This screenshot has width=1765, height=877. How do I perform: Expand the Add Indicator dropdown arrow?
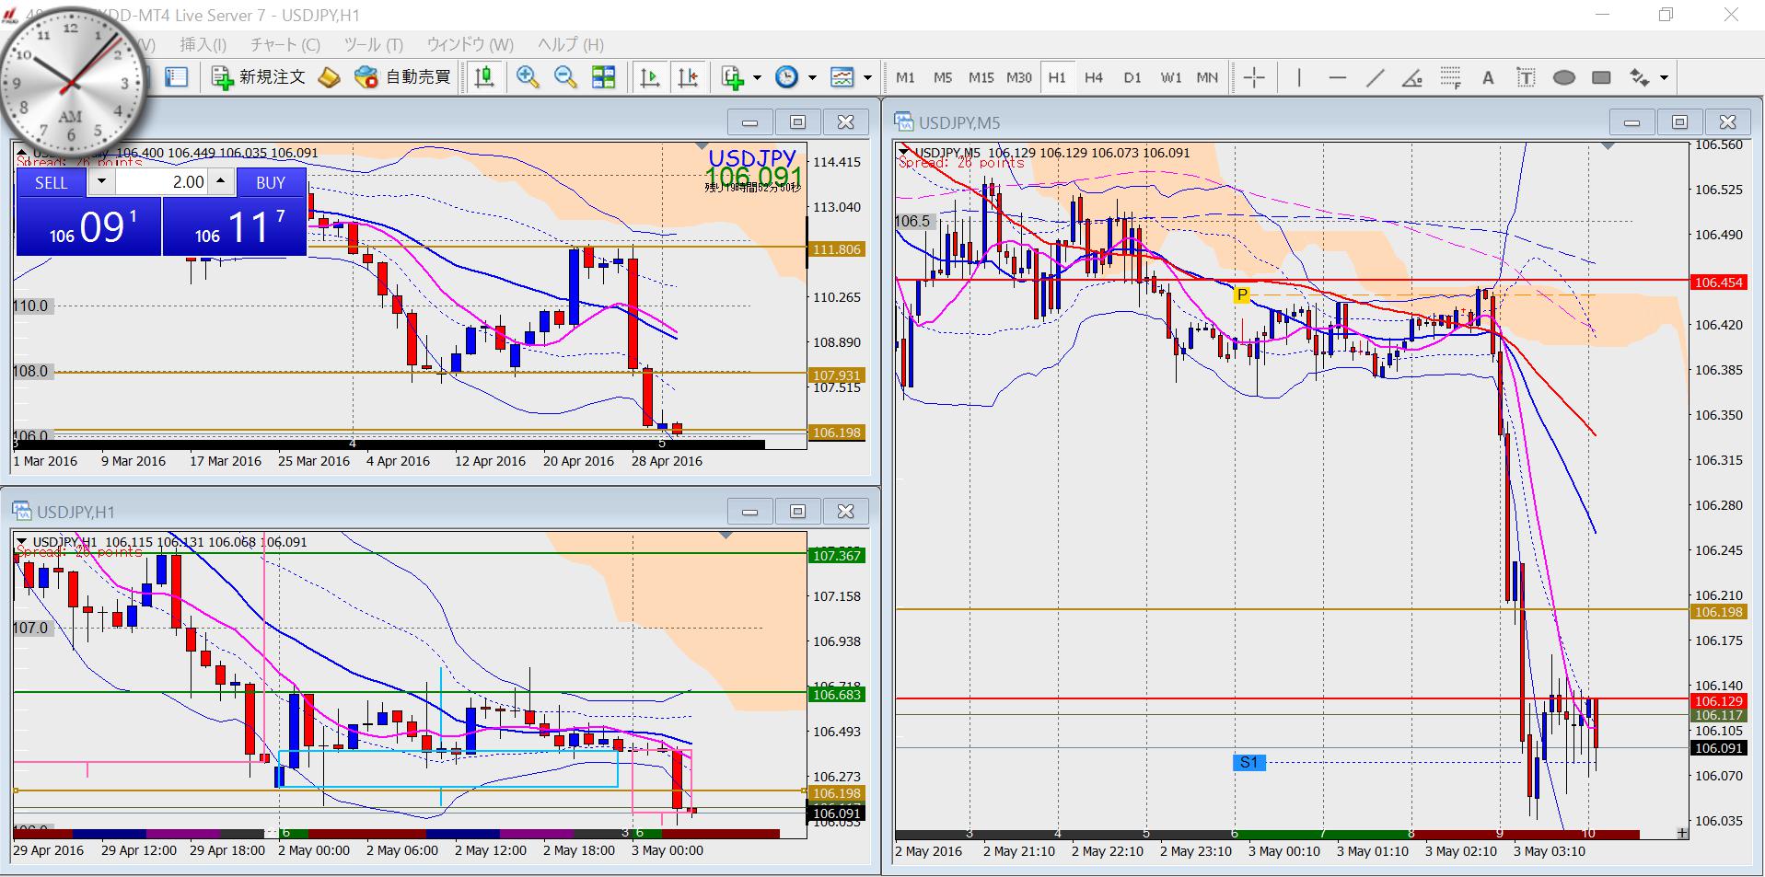pos(757,77)
